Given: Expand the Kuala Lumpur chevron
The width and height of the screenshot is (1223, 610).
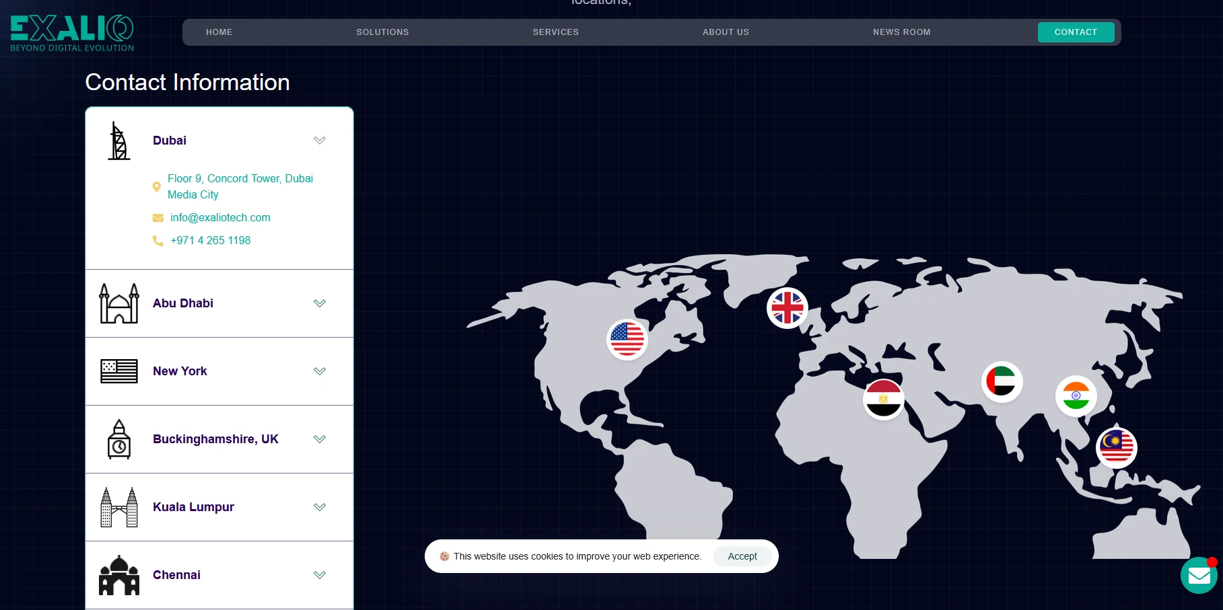Looking at the screenshot, I should tap(320, 507).
